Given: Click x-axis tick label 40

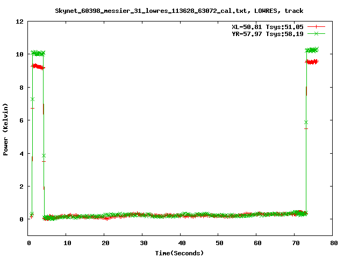Looking at the screenshot, I should coord(182,243).
